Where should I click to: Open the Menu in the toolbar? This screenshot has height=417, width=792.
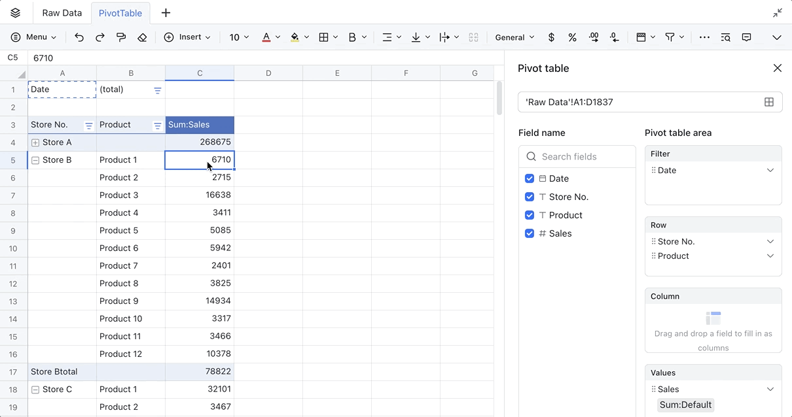click(x=33, y=37)
